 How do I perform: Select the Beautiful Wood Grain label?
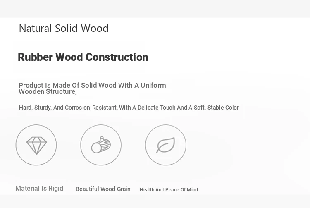(x=103, y=189)
